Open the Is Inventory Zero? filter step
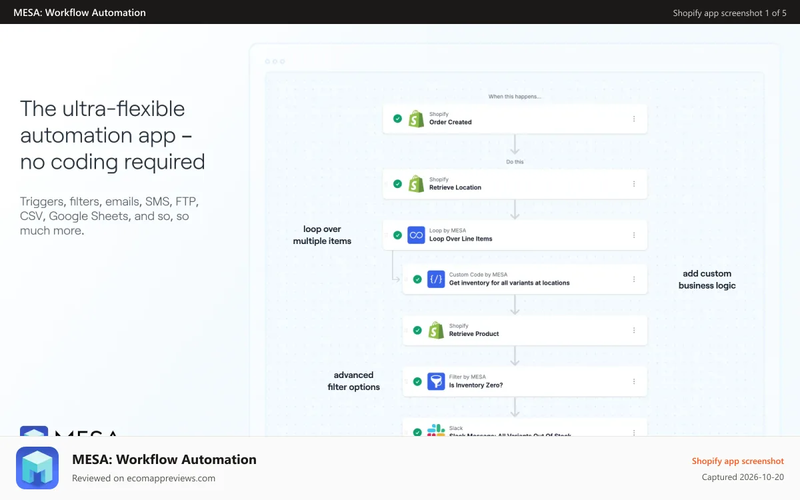Viewport: 800px width, 500px height. click(x=525, y=381)
